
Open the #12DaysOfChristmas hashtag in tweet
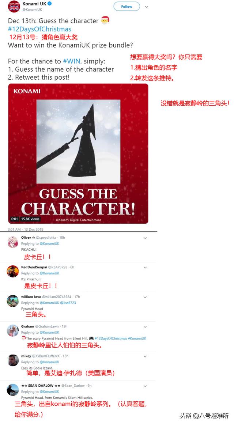click(x=39, y=29)
